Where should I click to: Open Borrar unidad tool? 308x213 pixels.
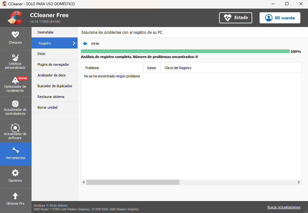coord(55,107)
